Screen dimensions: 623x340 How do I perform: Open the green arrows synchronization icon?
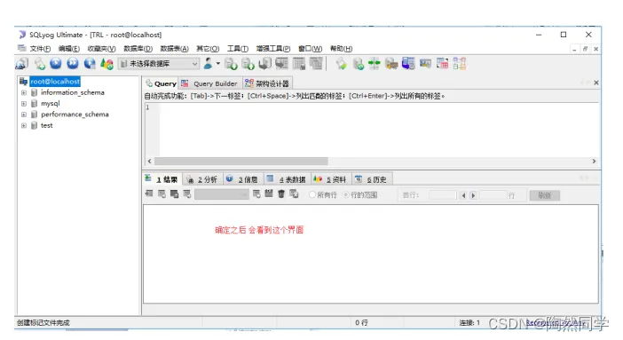[375, 64]
